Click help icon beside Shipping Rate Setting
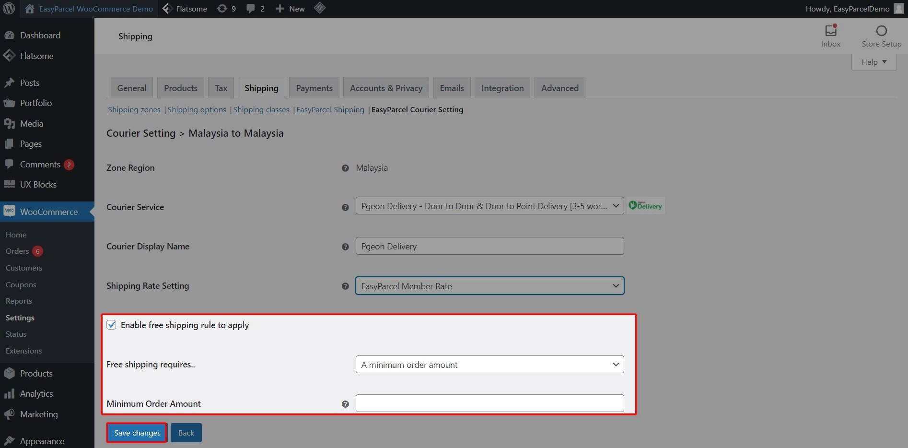 point(345,286)
